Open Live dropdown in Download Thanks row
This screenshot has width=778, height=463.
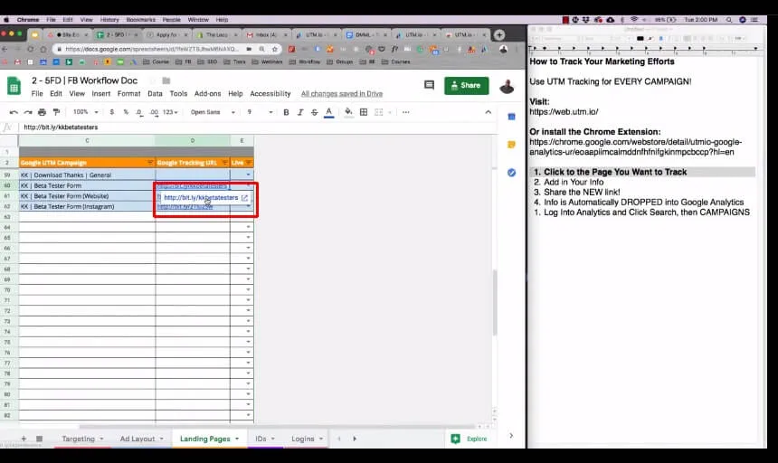pos(248,175)
